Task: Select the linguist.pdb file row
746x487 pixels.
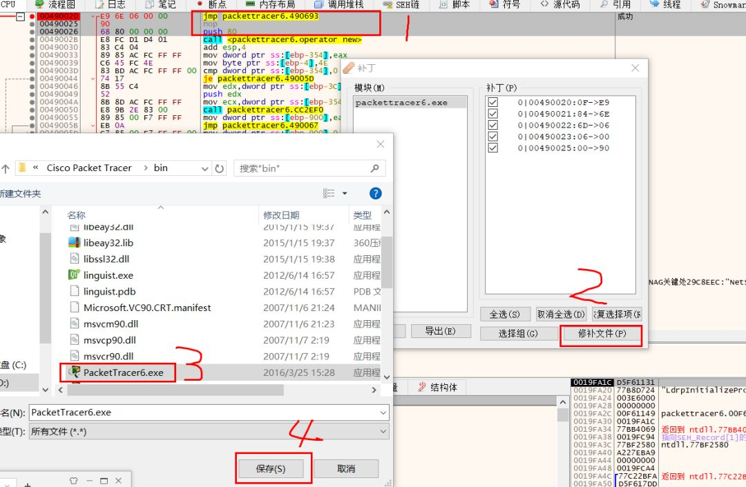Action: 224,291
